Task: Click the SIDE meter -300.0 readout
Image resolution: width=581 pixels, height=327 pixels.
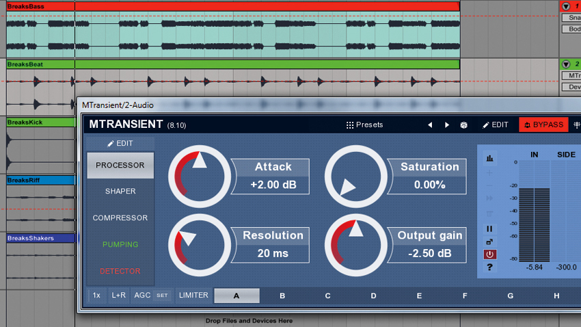Action: (x=566, y=267)
